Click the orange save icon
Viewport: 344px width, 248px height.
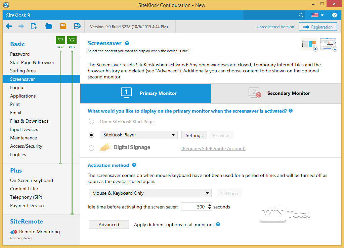pyautogui.click(x=63, y=26)
